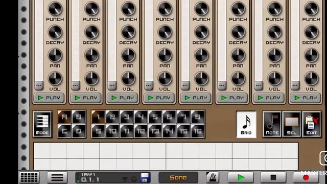
Task: Open the Edit clipboard tool
Action: tap(312, 125)
